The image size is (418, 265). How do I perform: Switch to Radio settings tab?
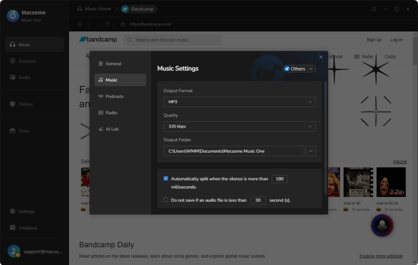pos(120,112)
